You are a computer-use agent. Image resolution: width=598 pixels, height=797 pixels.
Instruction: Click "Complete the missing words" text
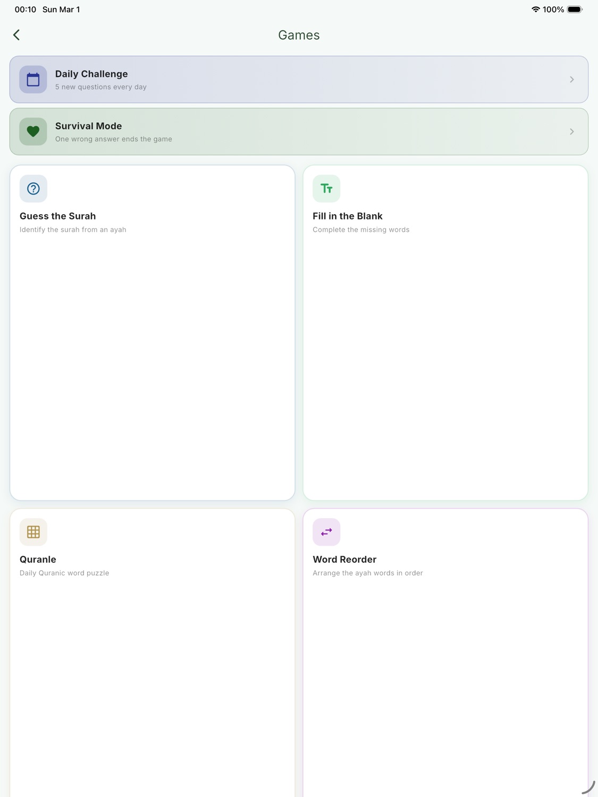(x=361, y=230)
